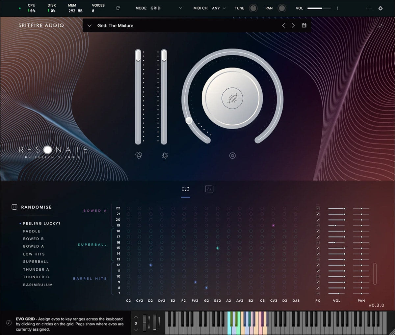Screen dimensions: 395x335
Task: Select the Feeling Lucky? randomise option
Action: point(41,224)
